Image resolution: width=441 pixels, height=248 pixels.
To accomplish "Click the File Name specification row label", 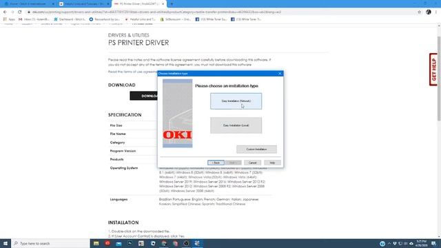I will 118,134.
